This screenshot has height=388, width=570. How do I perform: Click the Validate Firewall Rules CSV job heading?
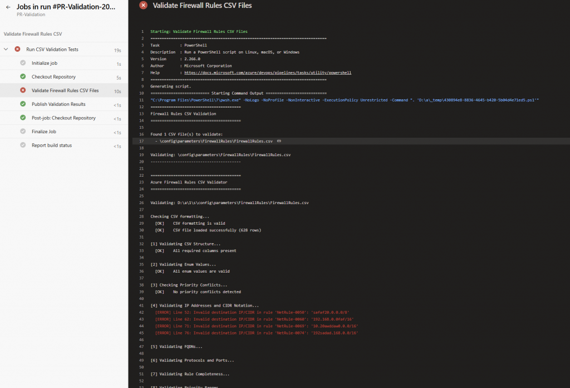coord(33,34)
